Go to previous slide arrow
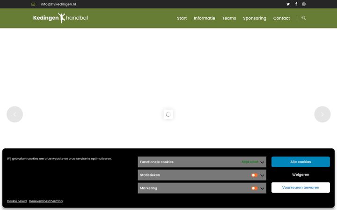337x210 pixels. [15, 114]
